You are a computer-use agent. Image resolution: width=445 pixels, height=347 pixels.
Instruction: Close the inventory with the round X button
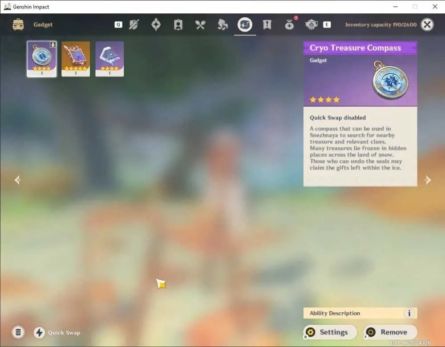(427, 24)
